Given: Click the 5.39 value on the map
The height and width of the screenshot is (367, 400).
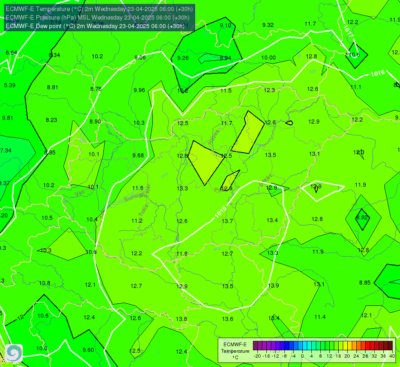Looking at the screenshot, I should pos(10,85).
